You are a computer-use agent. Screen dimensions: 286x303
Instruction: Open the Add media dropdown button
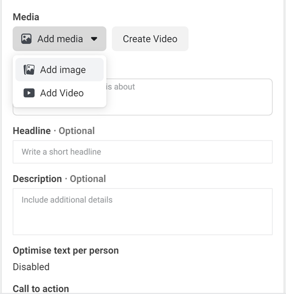pyautogui.click(x=59, y=39)
